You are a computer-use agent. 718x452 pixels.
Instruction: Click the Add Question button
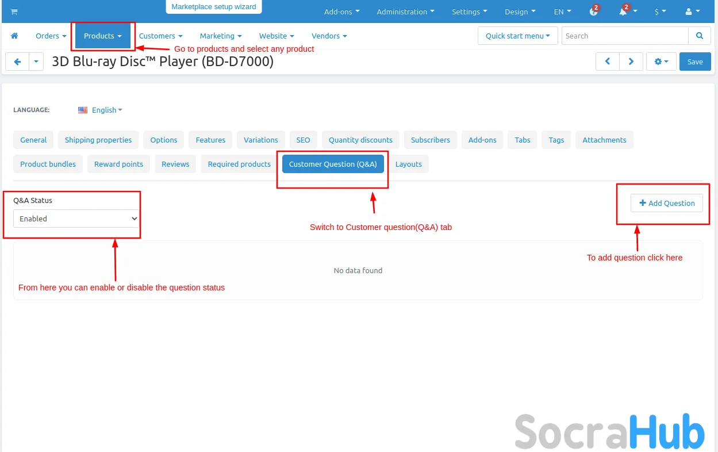(x=666, y=203)
